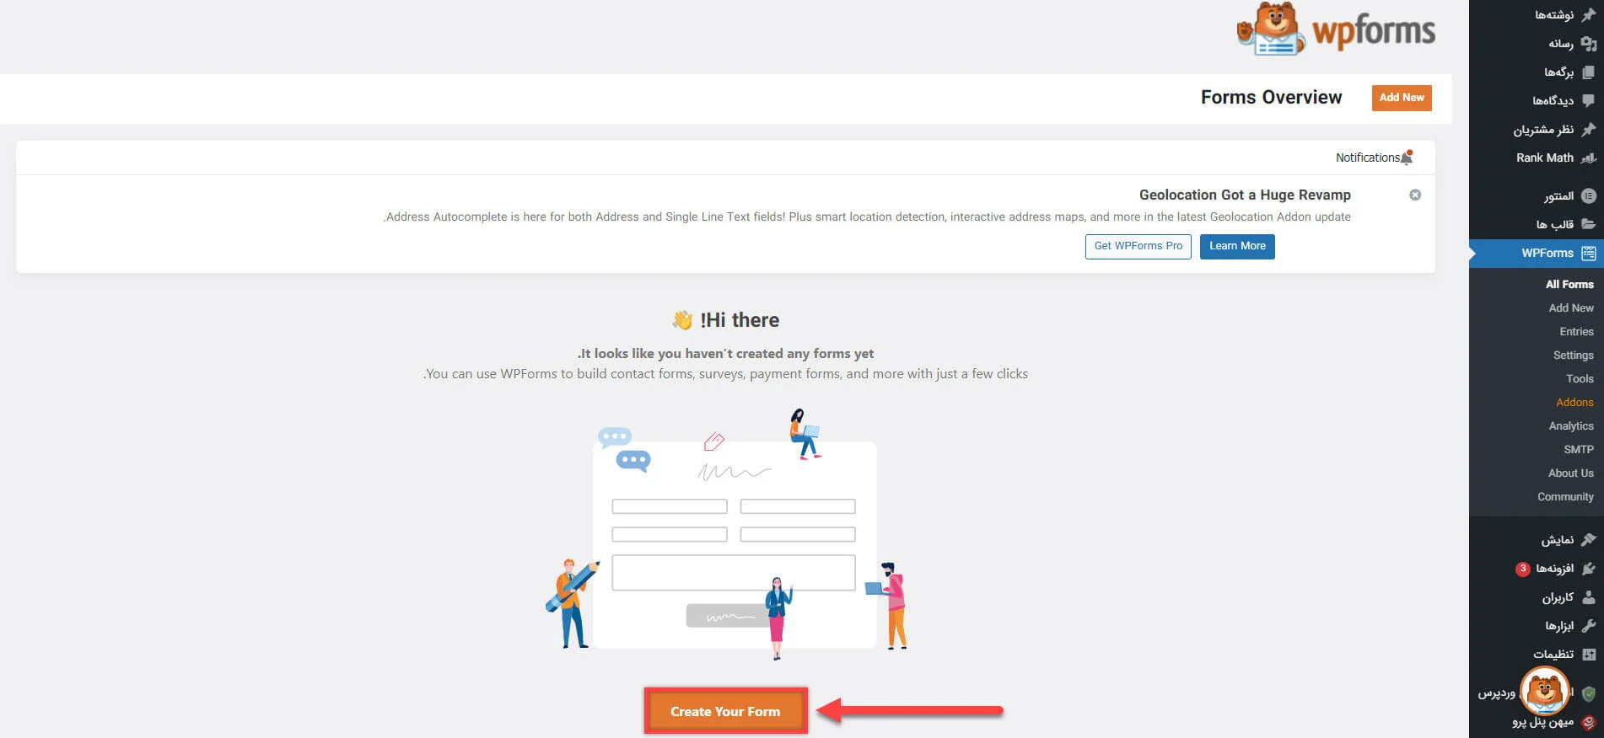Open the Analytics submenu item
Image resolution: width=1604 pixels, height=738 pixels.
pyautogui.click(x=1571, y=425)
